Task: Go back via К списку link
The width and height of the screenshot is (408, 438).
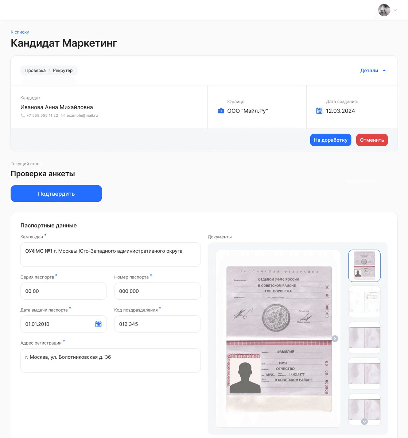Action: coord(20,32)
